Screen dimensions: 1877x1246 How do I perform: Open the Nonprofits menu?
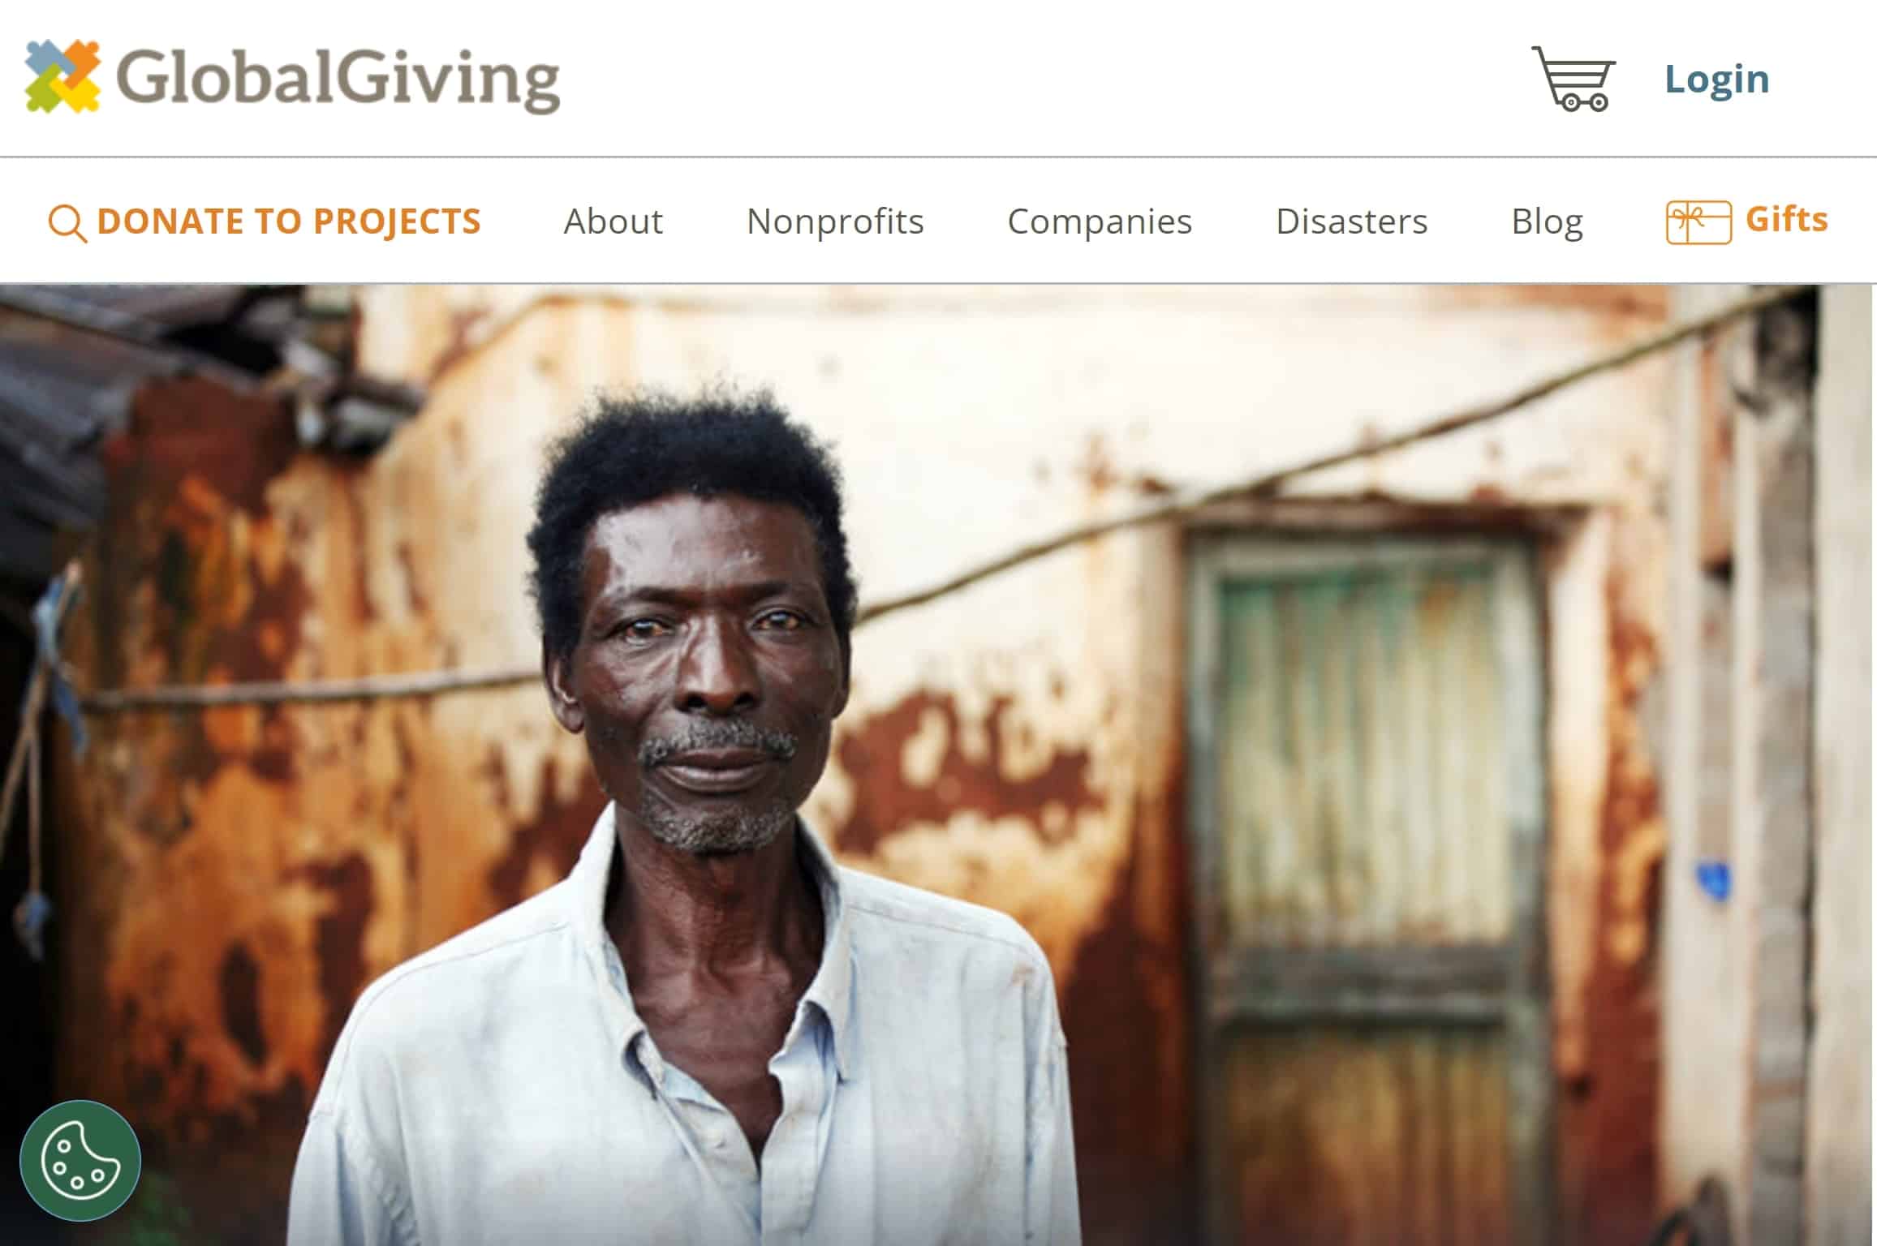[x=835, y=221]
